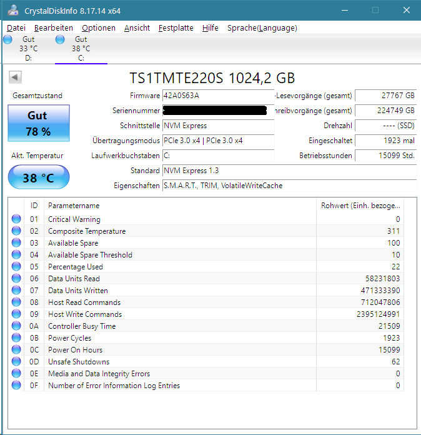The width and height of the screenshot is (421, 435).
Task: Click the blue health orb for drive C:
Action: coord(60,39)
